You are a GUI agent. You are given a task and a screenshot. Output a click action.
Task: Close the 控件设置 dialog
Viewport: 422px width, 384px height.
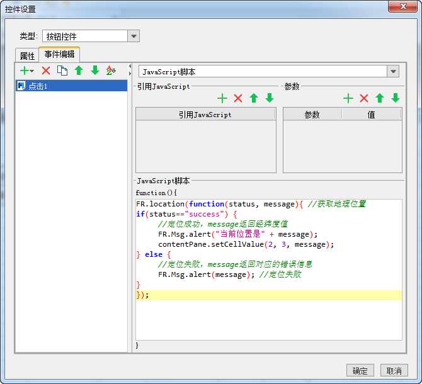[402, 6]
